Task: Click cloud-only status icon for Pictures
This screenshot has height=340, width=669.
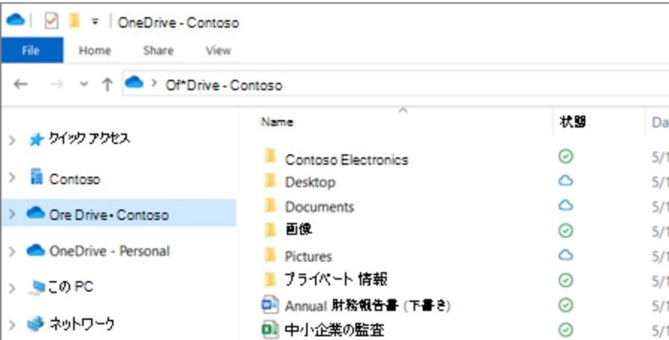Action: click(x=566, y=255)
